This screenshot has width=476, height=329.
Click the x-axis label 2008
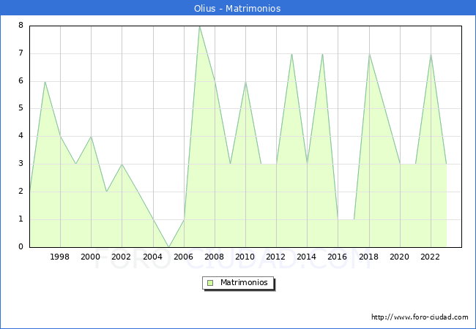[x=214, y=257]
